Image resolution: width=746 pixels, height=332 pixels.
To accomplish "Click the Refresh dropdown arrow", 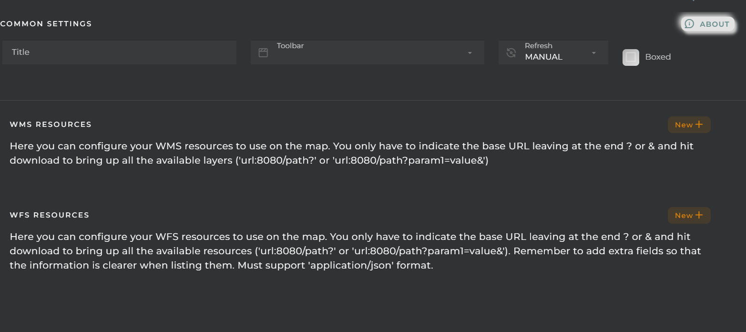I will (x=593, y=52).
